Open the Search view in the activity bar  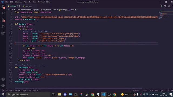click(x=3, y=13)
